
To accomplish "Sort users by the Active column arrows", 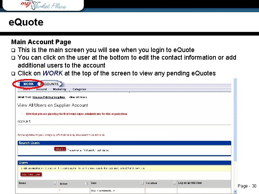I will (86, 184).
